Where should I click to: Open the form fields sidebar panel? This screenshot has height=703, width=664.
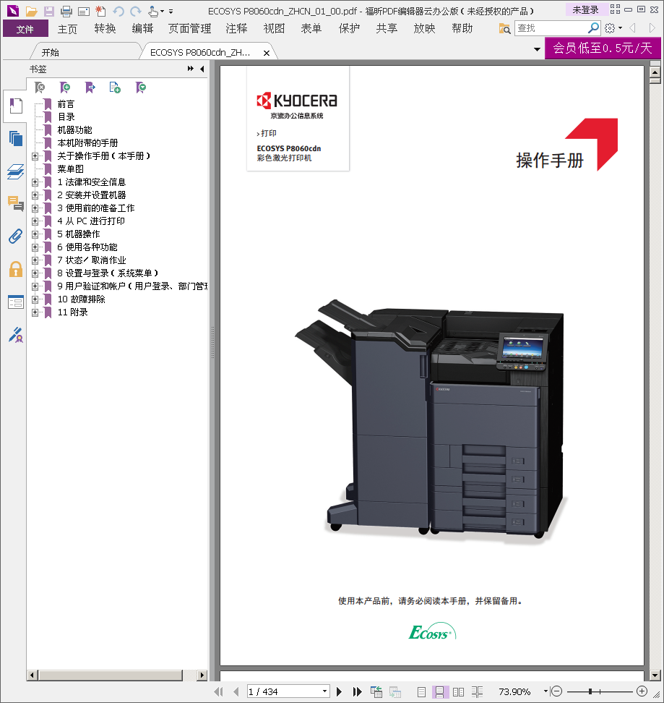[16, 302]
